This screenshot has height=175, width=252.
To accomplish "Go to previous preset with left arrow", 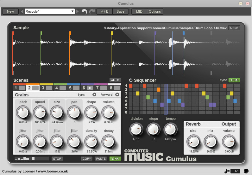I will click(x=22, y=11).
